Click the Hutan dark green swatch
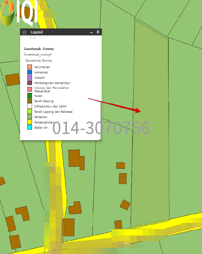202x254 pixels. [x=30, y=96]
